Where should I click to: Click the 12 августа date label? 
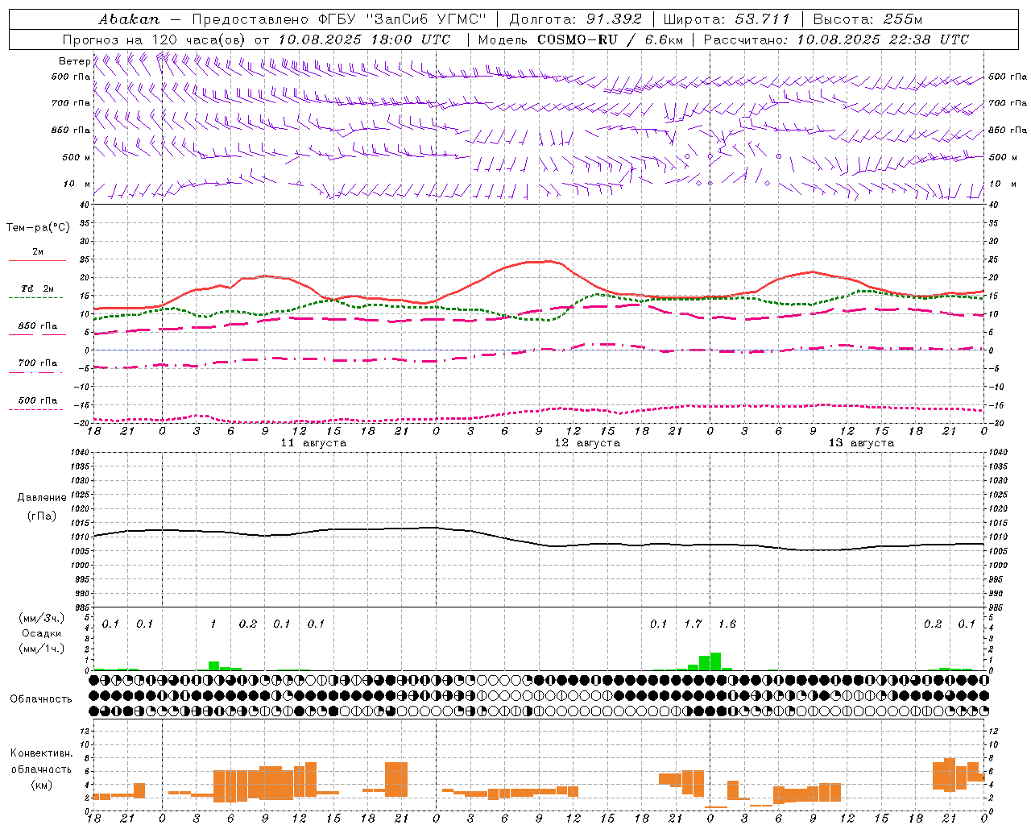(587, 443)
